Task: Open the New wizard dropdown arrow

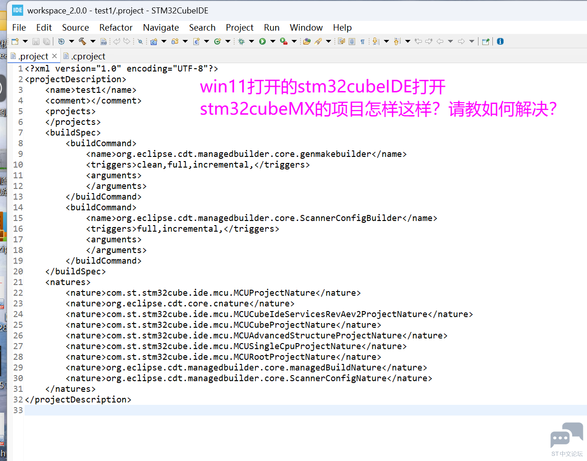Action: [25, 41]
